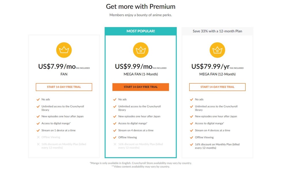
Task: Click the FAN plan crown icon
Action: click(64, 50)
